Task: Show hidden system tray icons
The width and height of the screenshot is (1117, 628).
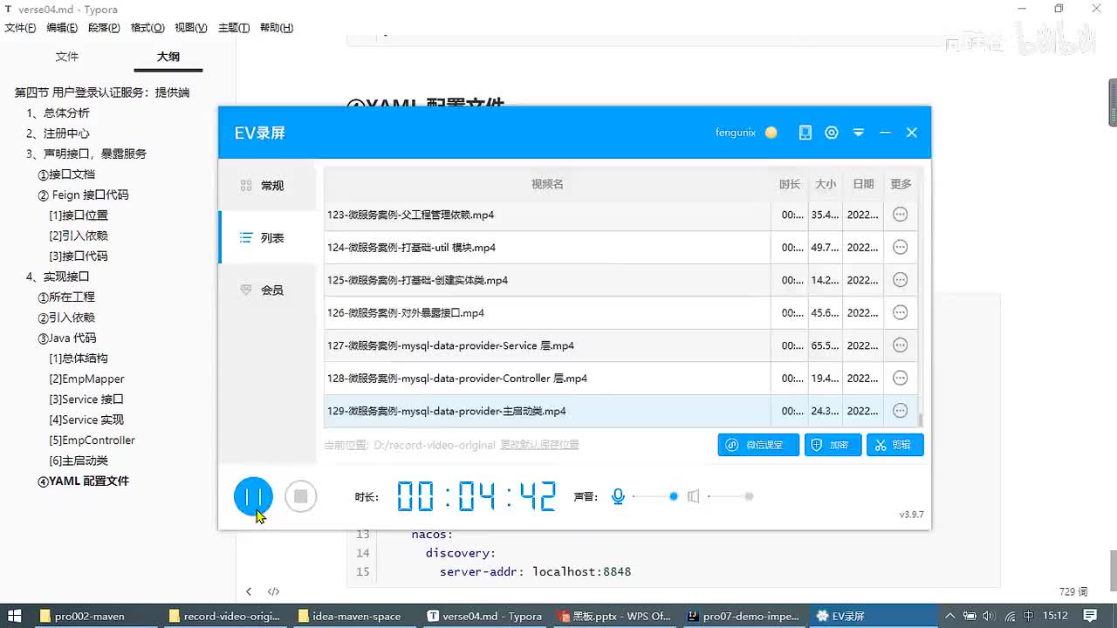Action: point(949,616)
